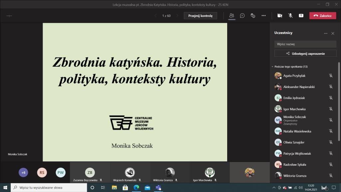Select Oliwia Sznajder in the participant list
The width and height of the screenshot is (341, 192).
pos(294,142)
